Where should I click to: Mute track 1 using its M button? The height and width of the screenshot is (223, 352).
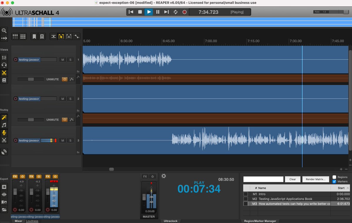tap(62, 60)
